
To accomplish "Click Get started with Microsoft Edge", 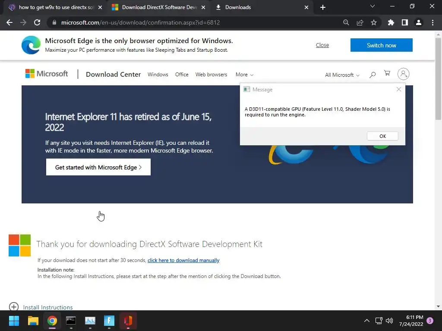I will pos(98,167).
